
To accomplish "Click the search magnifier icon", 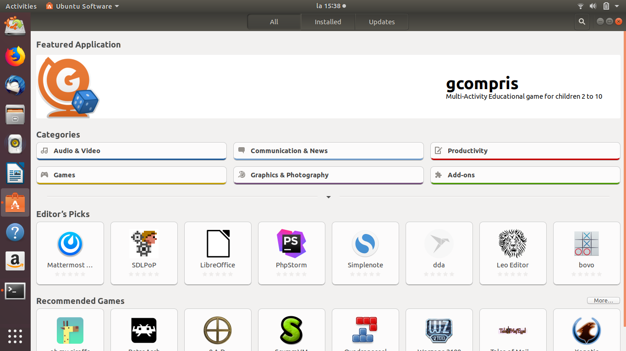I will [x=582, y=21].
